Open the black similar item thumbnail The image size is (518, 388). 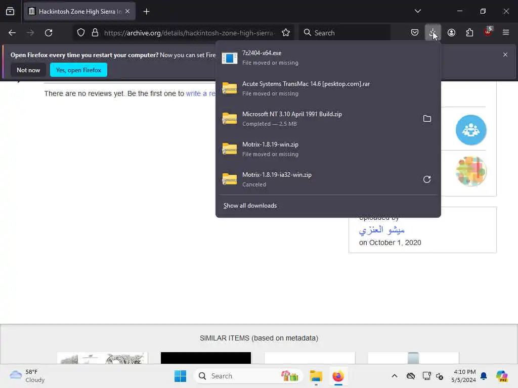click(206, 358)
